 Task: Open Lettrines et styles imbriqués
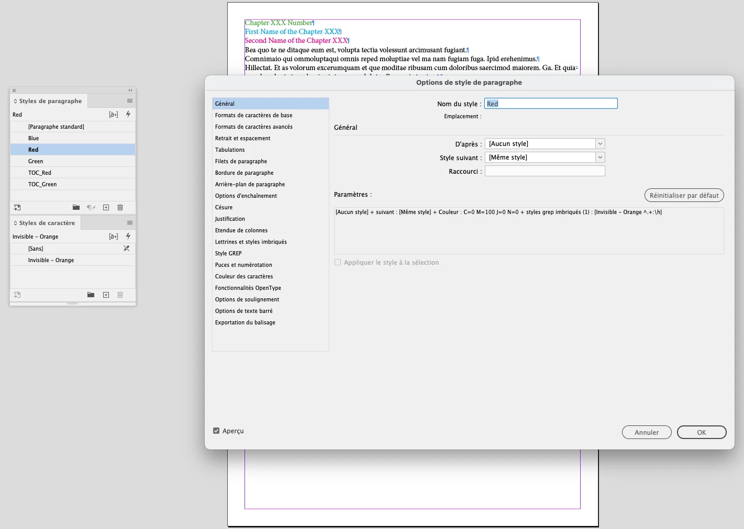[x=271, y=242]
